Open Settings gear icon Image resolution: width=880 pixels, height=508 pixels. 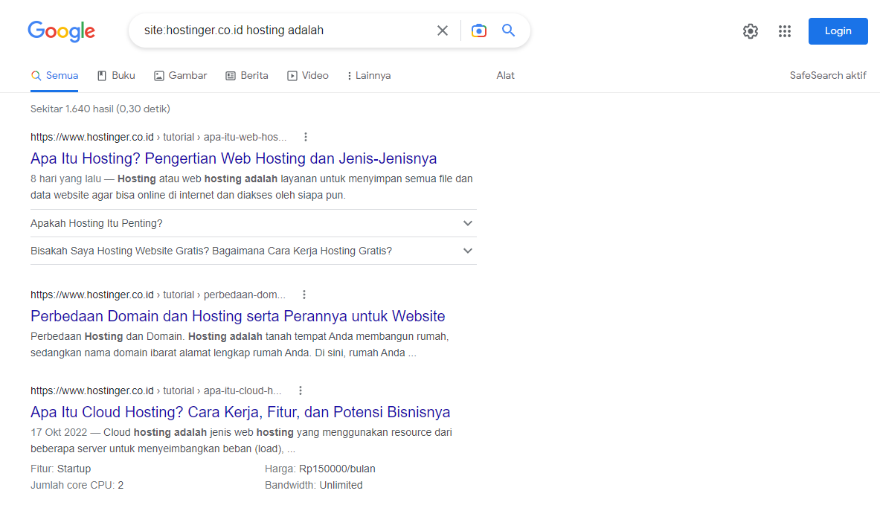point(751,31)
